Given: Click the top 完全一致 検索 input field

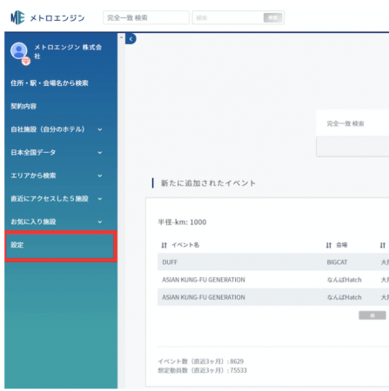Looking at the screenshot, I should [x=146, y=17].
